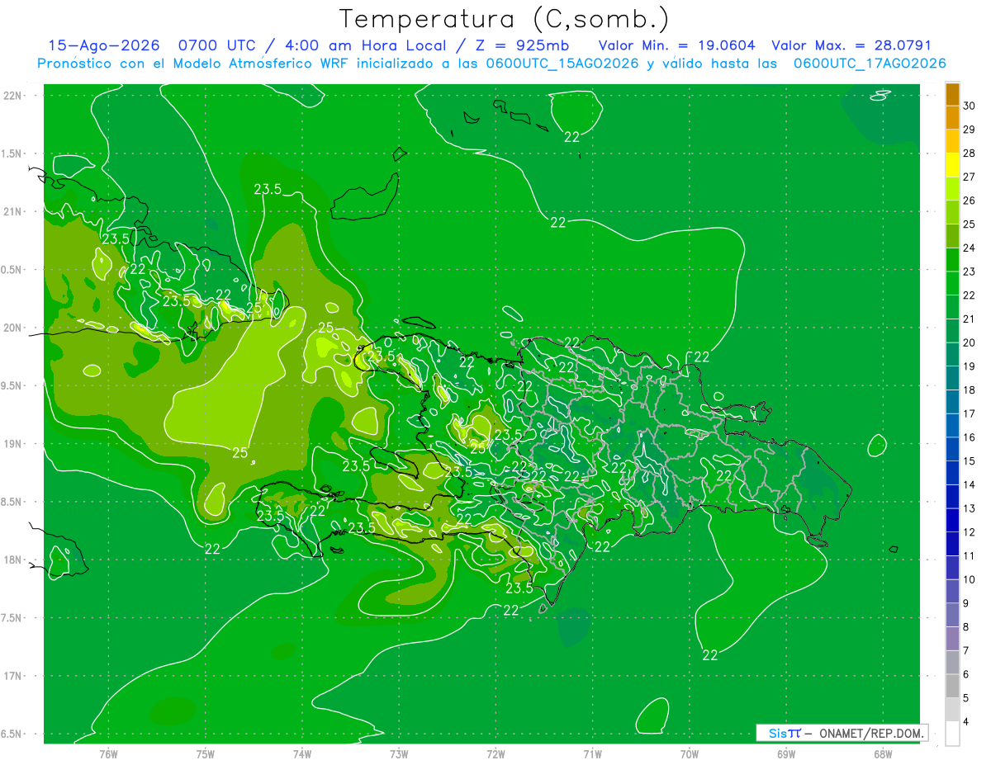991x765 pixels.
Task: Click the '21N' latitude axis label
Action: pos(12,212)
